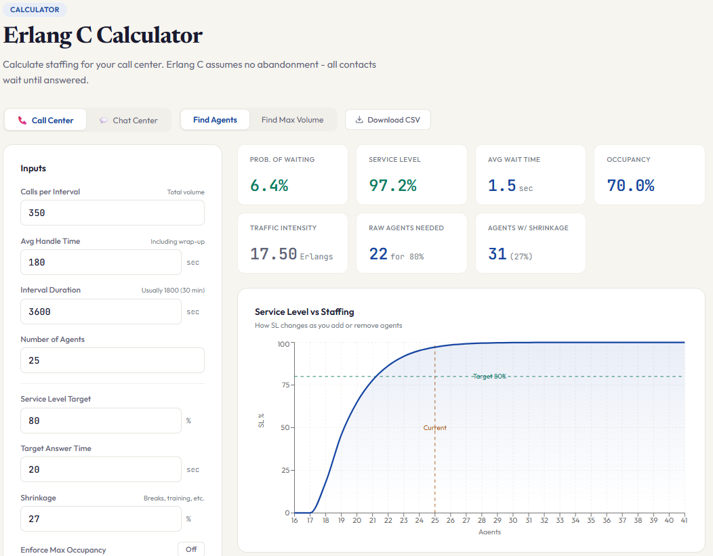The height and width of the screenshot is (556, 713).
Task: Select the Shrinkage percentage field
Action: [100, 519]
